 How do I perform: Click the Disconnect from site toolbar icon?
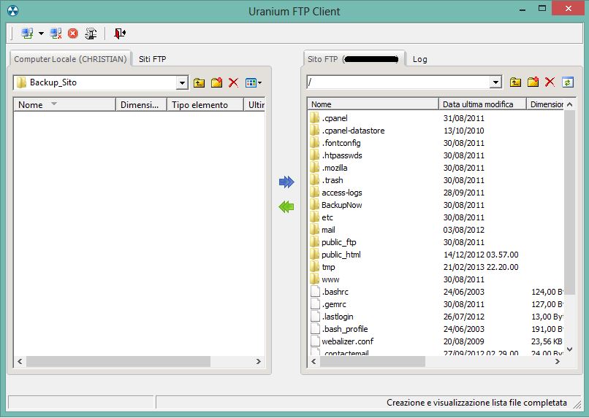click(56, 34)
